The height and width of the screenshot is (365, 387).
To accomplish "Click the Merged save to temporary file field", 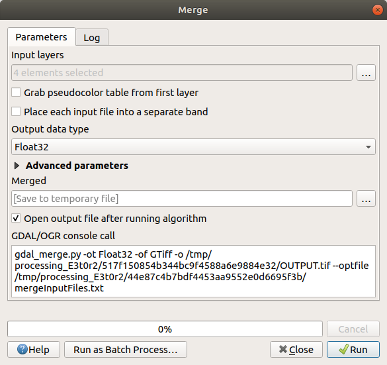I will (182, 199).
